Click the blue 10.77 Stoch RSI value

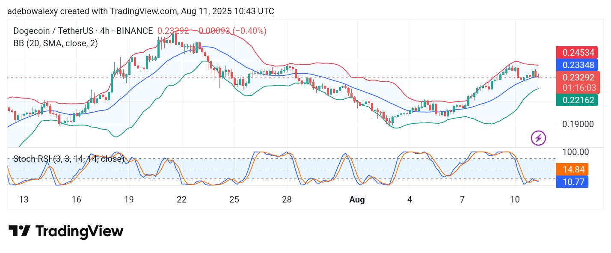tap(572, 182)
